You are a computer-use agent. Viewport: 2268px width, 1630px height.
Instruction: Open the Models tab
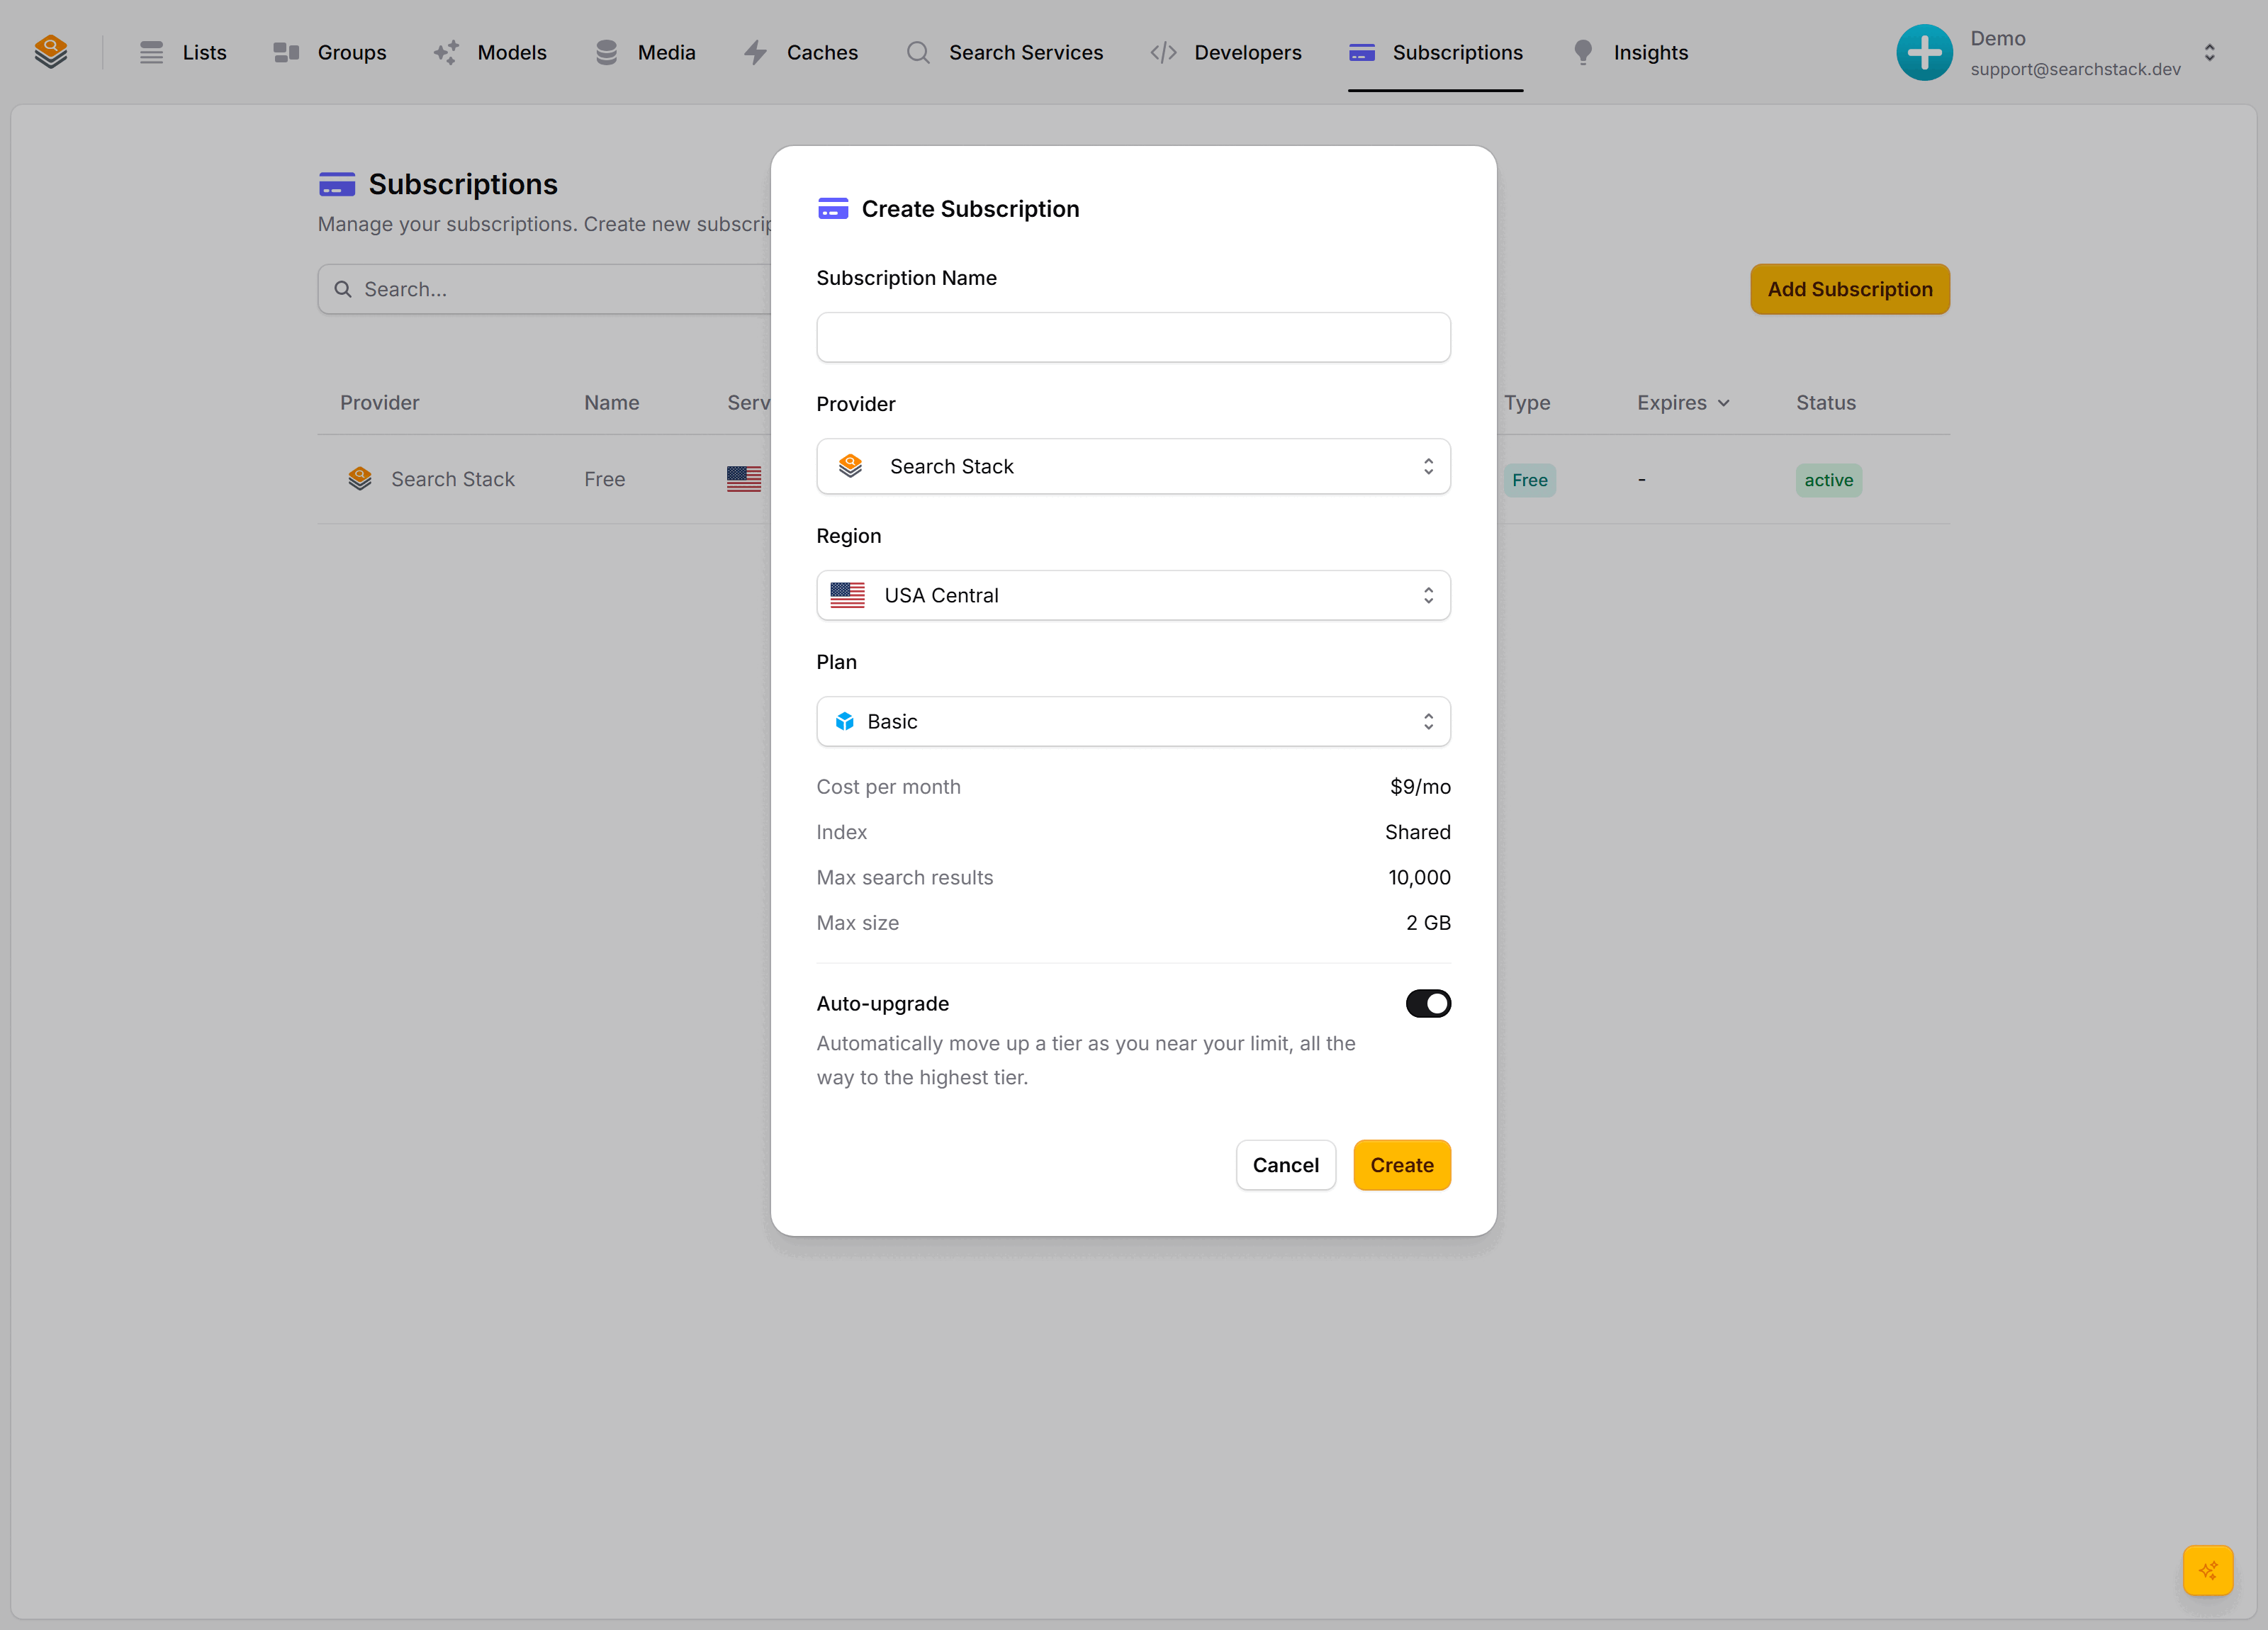(490, 52)
